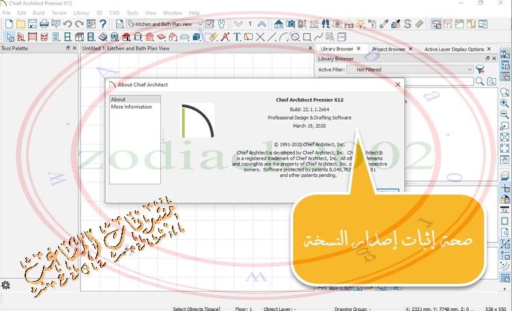Select the Wall tool icon
This screenshot has height=311, width=512.
coord(21,37)
